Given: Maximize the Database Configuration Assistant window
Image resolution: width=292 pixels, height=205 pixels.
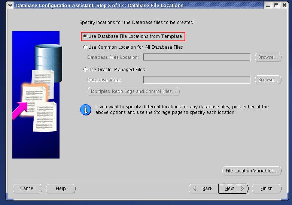Looking at the screenshot, I should click(276, 5).
